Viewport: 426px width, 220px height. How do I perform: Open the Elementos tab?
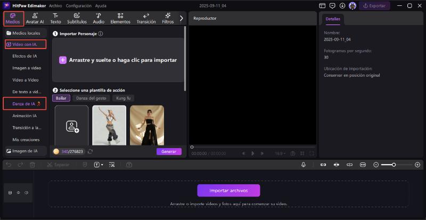point(120,19)
